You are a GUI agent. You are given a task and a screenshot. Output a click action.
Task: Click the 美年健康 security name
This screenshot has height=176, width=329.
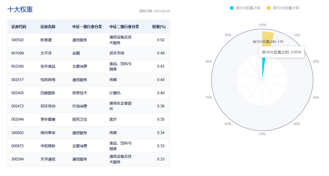[48, 119]
